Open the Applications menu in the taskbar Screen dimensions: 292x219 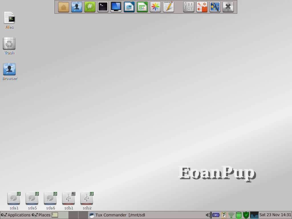(15, 215)
